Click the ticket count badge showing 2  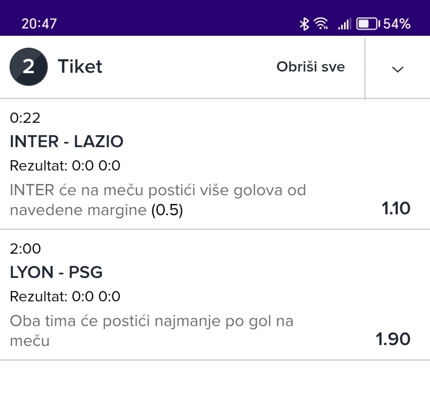point(28,67)
